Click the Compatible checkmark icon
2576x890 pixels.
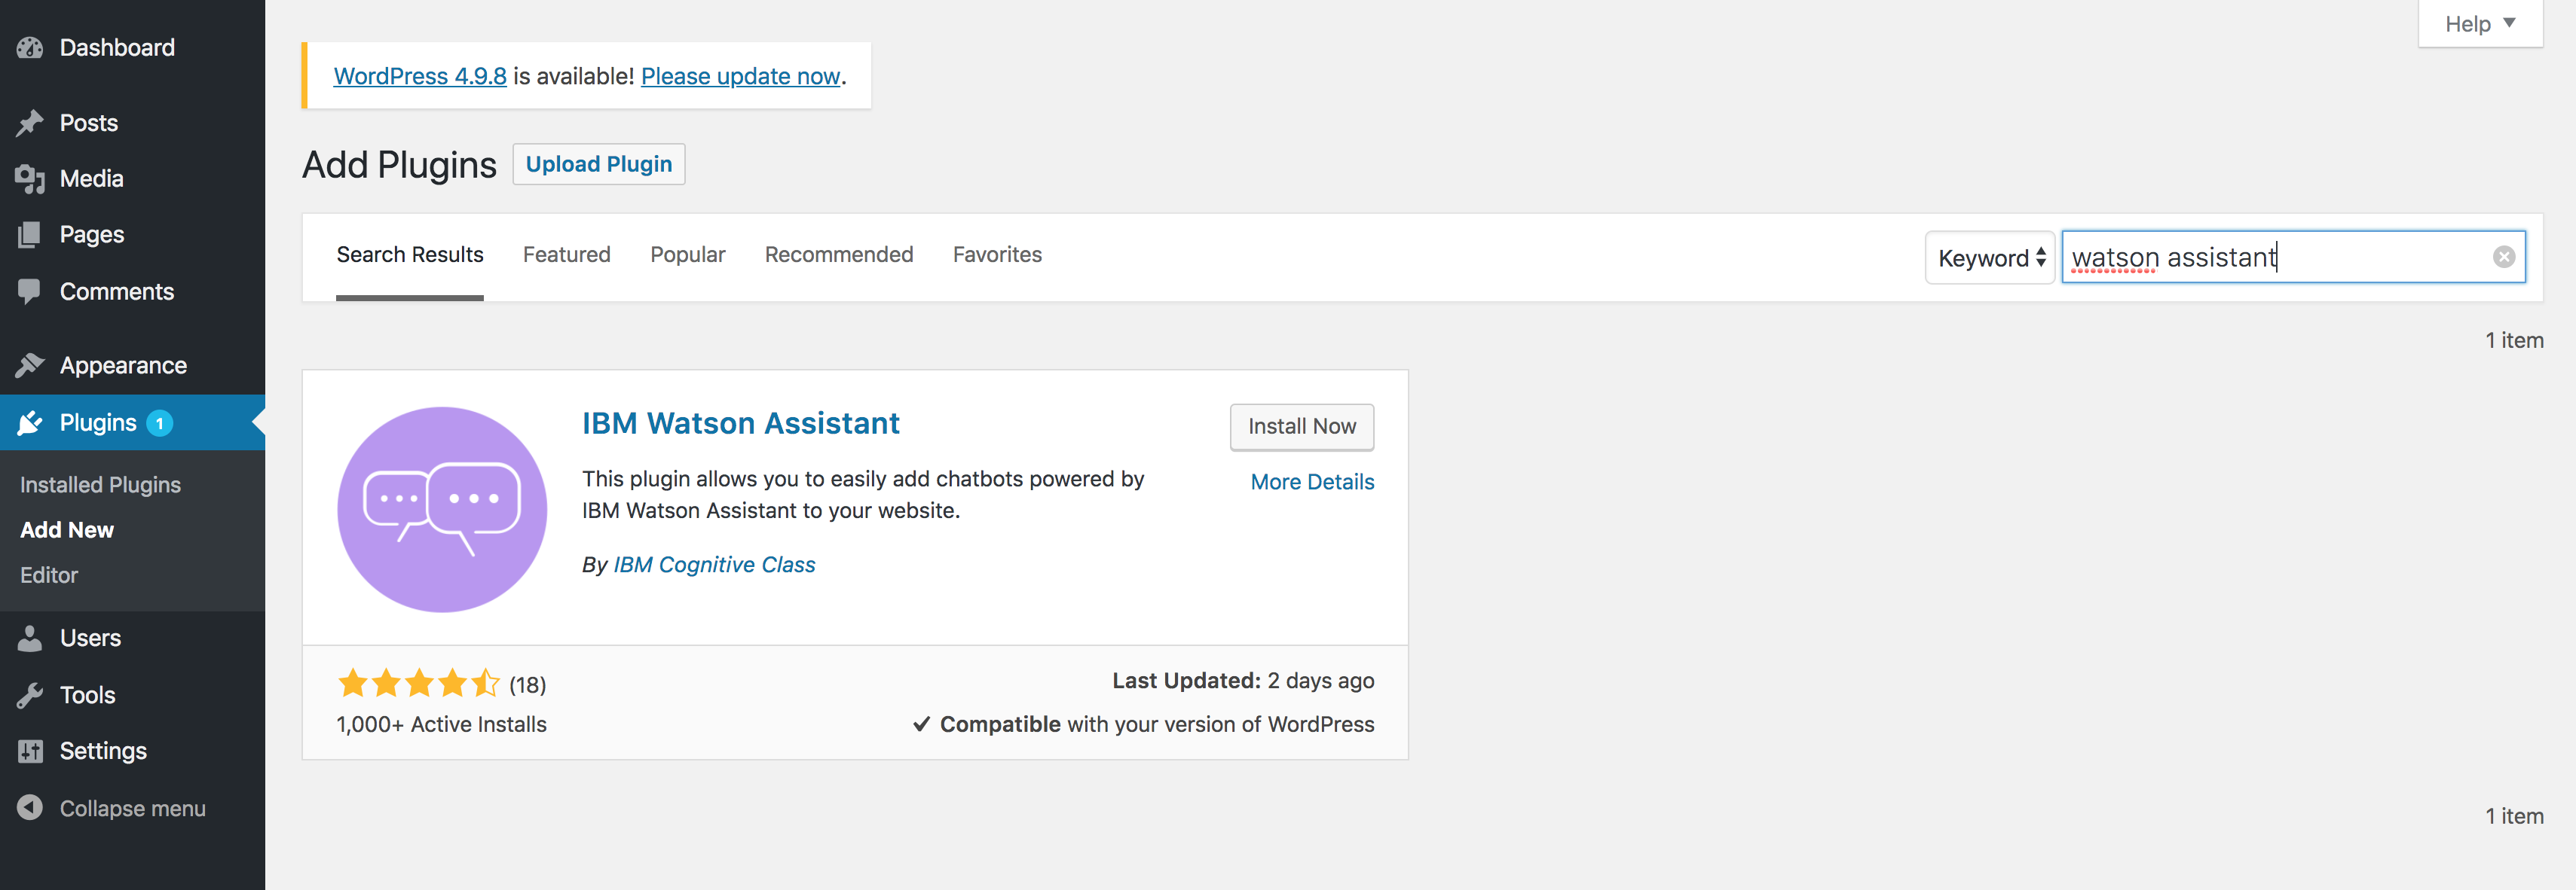pyautogui.click(x=921, y=724)
